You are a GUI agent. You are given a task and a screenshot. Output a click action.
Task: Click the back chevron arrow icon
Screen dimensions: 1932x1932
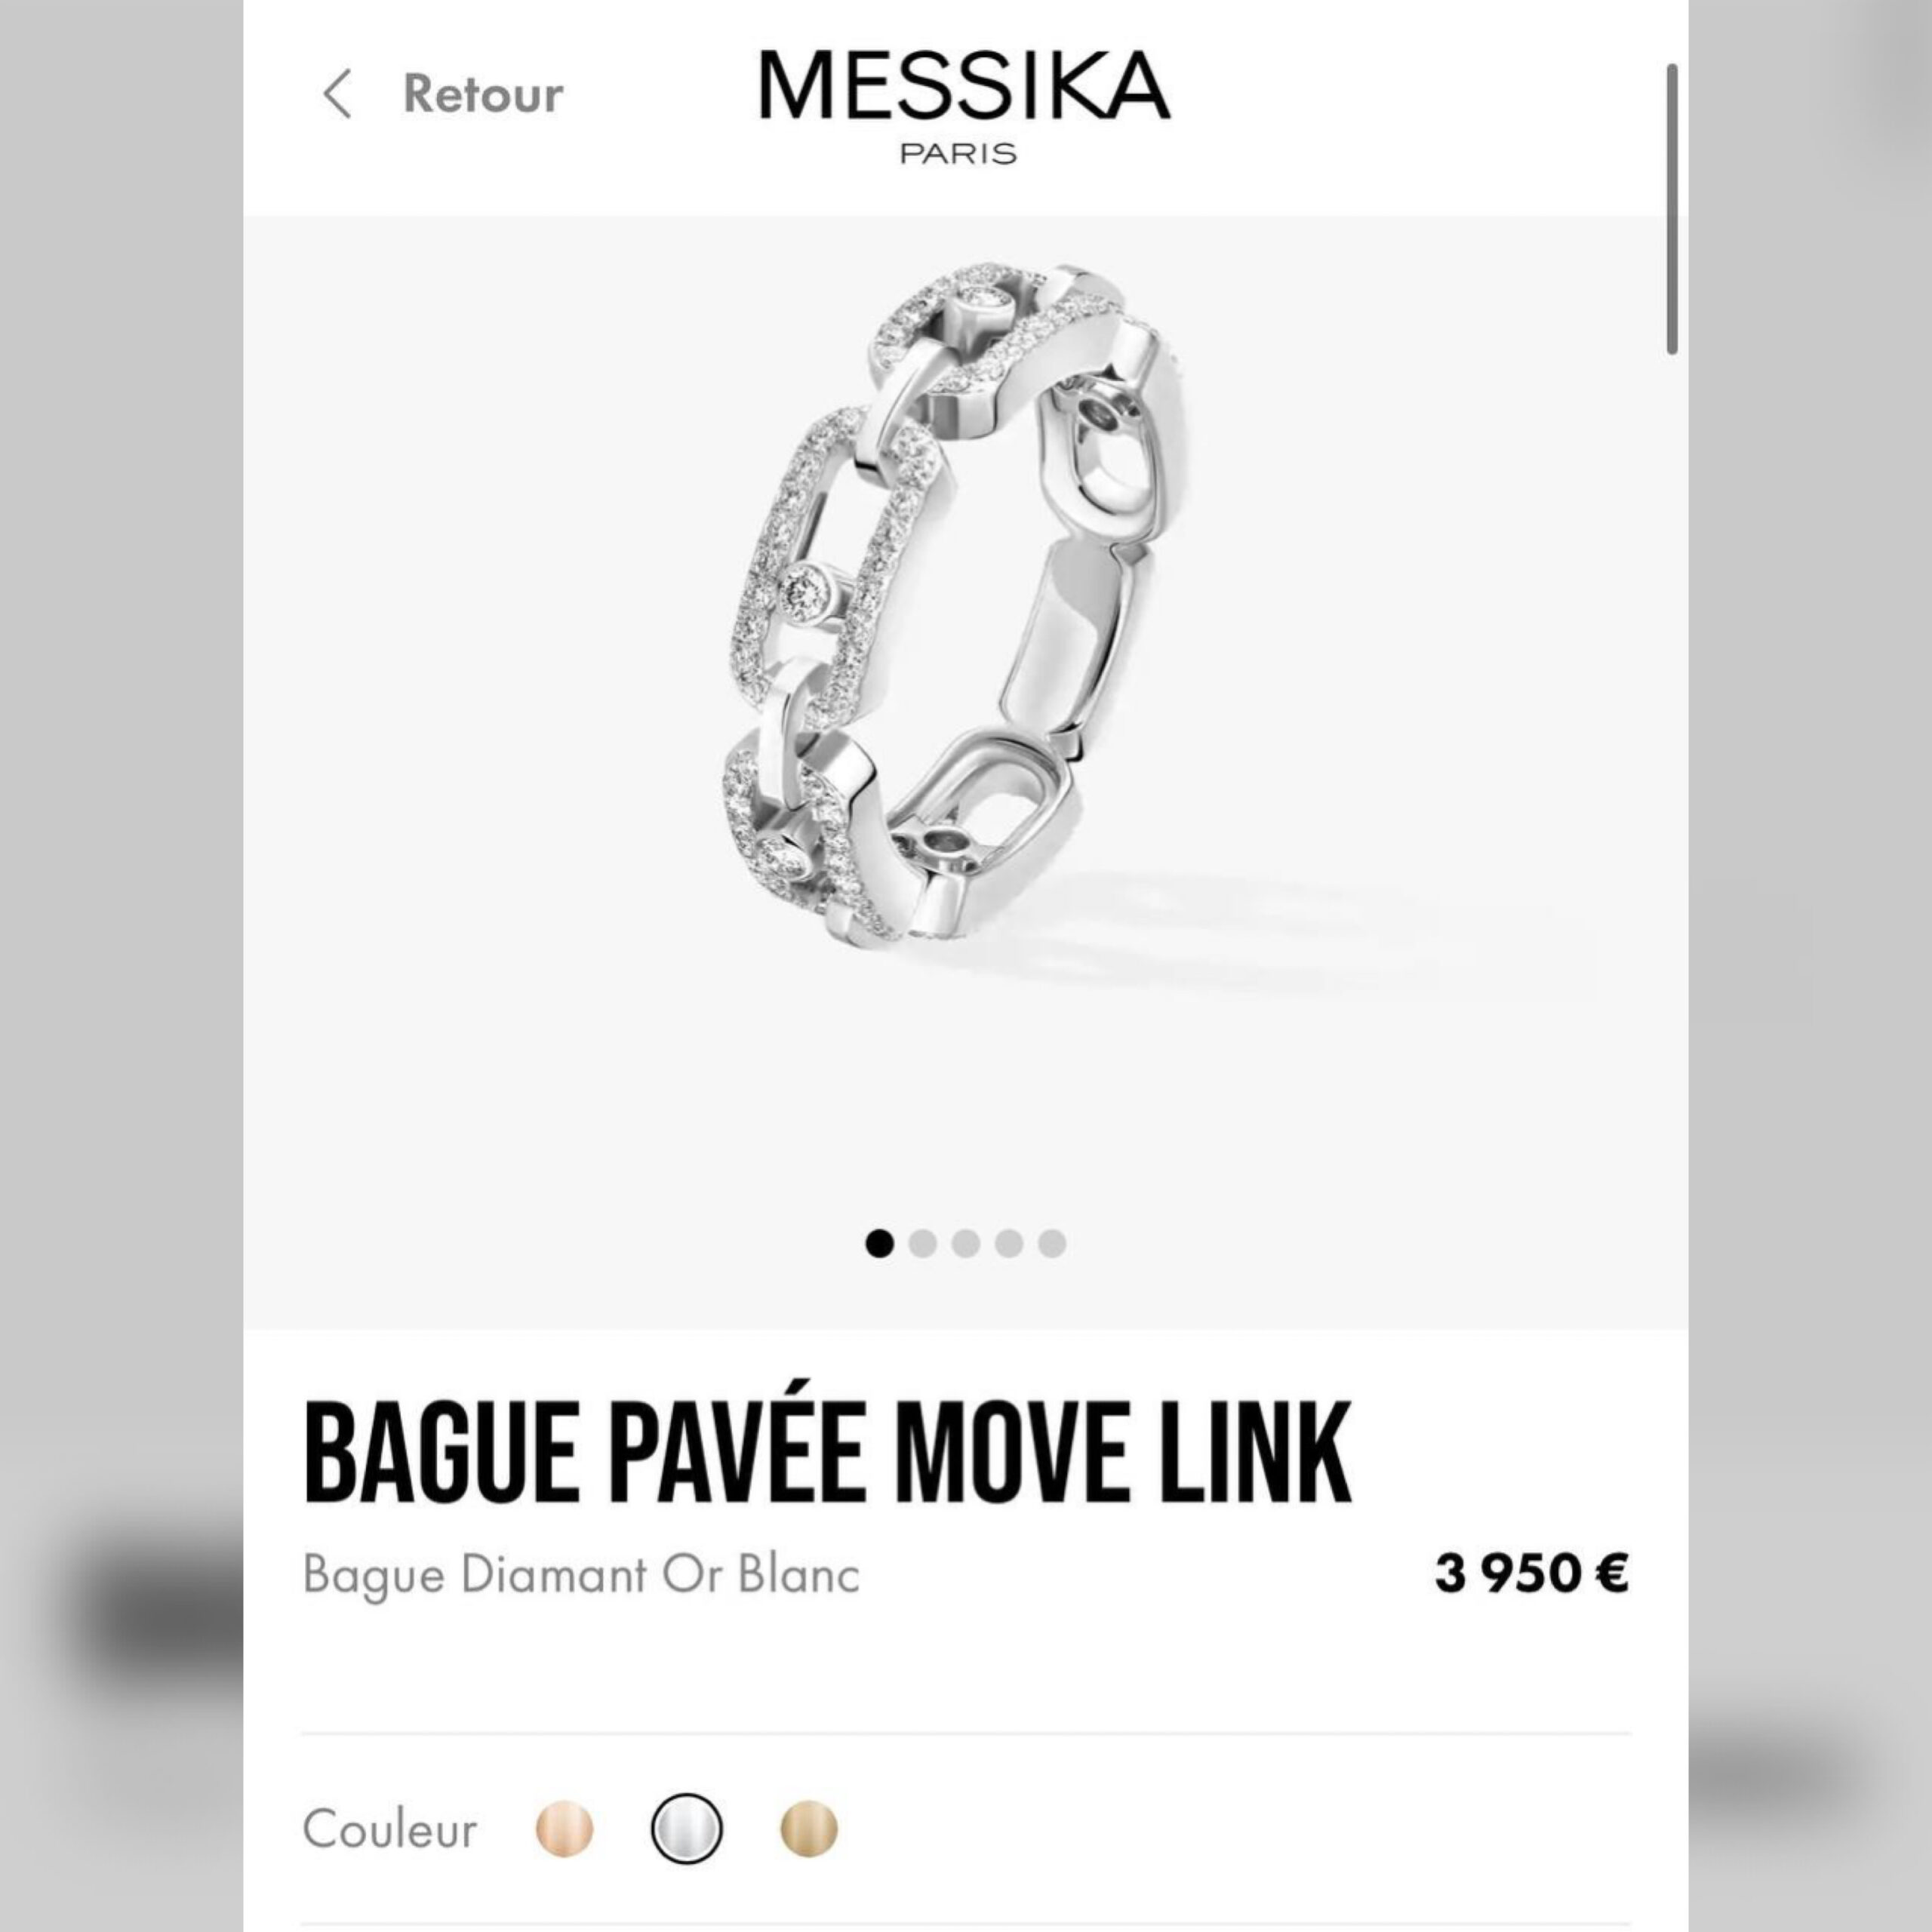(x=337, y=94)
